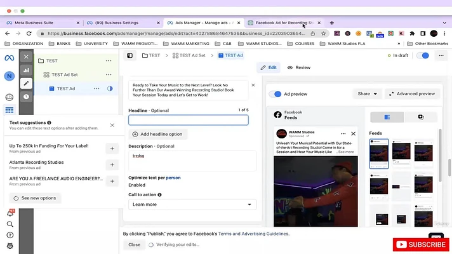This screenshot has height=254, width=452.
Task: Remove the primary text option with the X
Action: (253, 85)
